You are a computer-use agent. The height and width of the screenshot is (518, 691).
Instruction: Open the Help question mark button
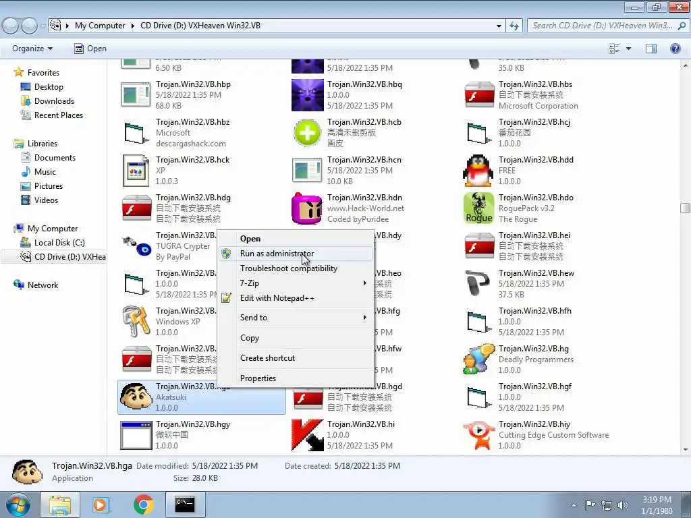point(675,49)
